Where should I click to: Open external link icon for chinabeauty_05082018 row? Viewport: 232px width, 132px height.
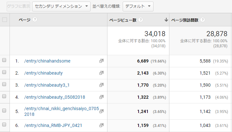[101, 97]
